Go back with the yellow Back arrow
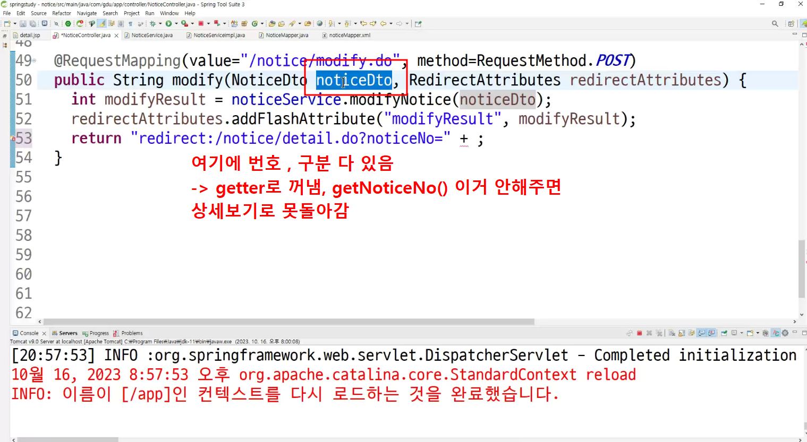 tap(383, 24)
